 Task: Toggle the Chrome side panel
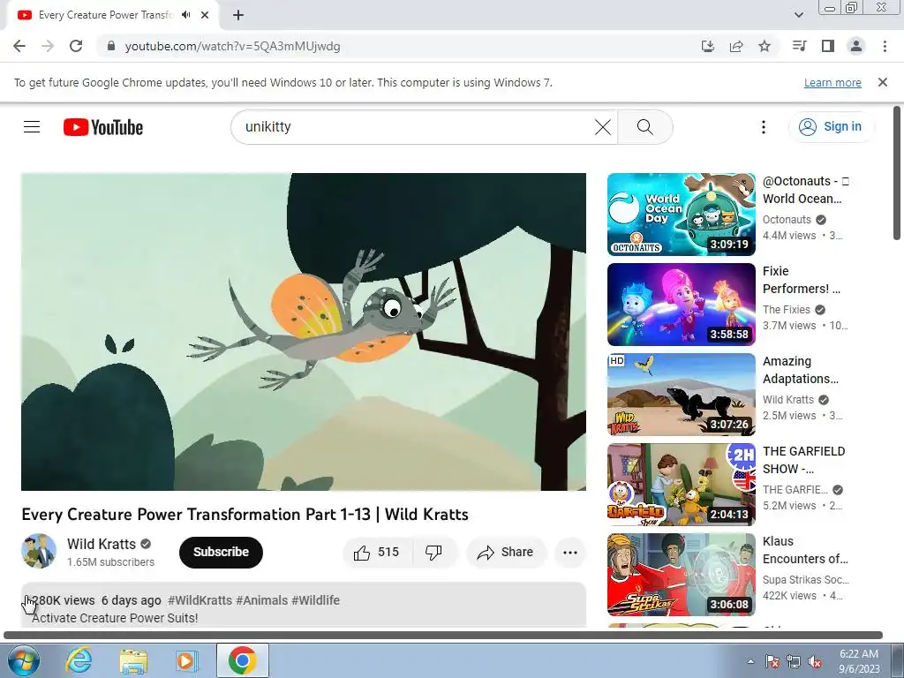pyautogui.click(x=828, y=46)
